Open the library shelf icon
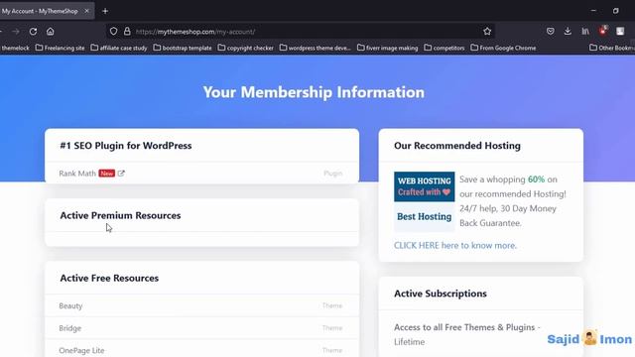Screen dimensions: 635x357 coord(585,31)
